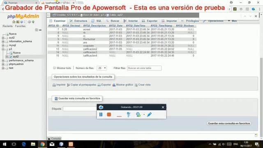Expand the Más dropdown menu
Viewport: 263px width, 148px height.
[x=232, y=21]
